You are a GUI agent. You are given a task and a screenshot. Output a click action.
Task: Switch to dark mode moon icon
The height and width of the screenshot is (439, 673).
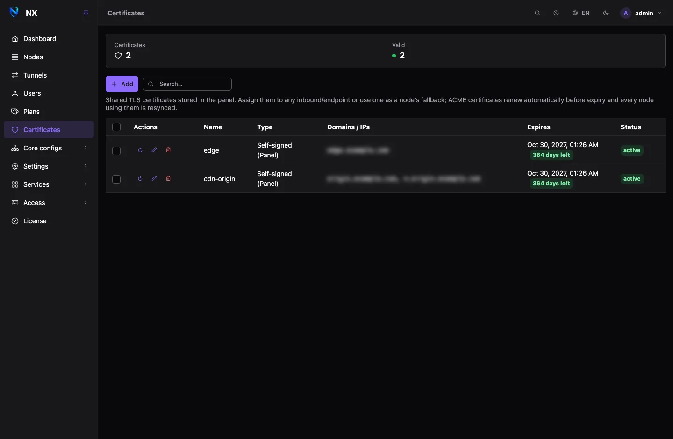click(606, 13)
